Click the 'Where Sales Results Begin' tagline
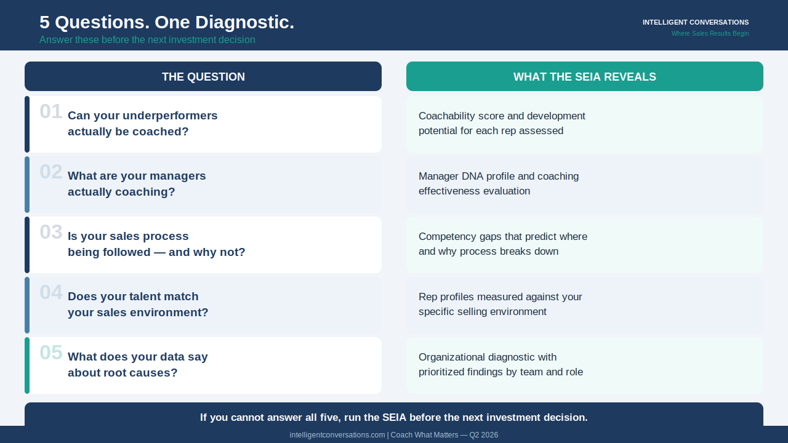Screen dimensions: 788x443 tap(710, 33)
